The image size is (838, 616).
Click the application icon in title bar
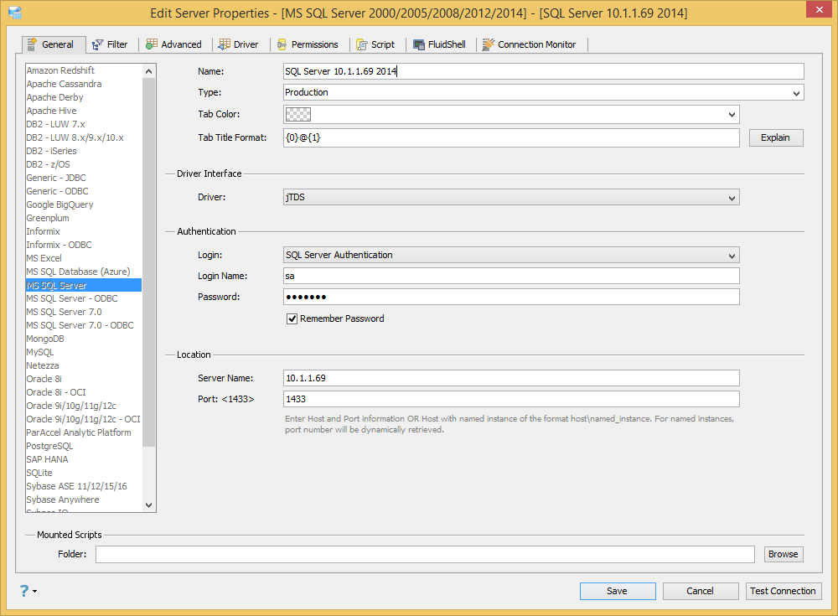[x=15, y=13]
